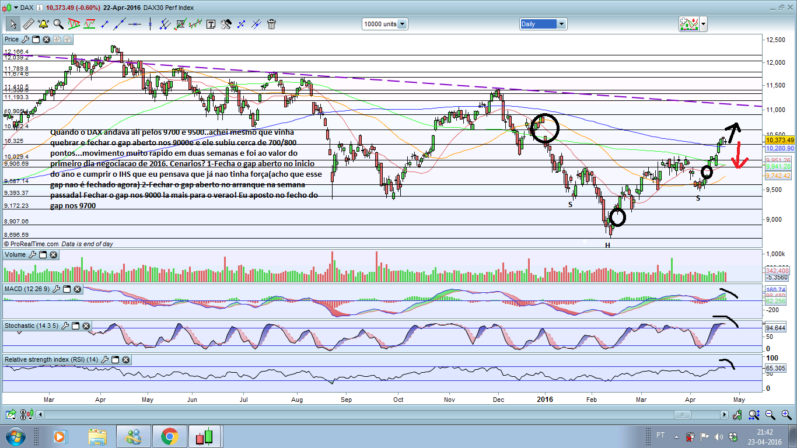Click the DAX info button
The height and width of the screenshot is (448, 797).
(x=39, y=8)
